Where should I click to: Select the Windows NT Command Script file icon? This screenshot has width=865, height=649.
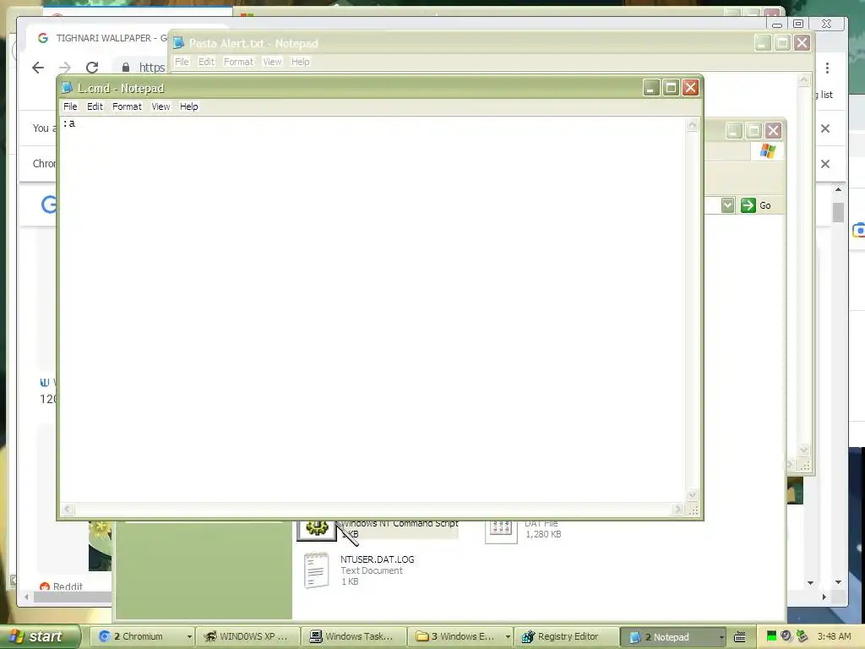tap(317, 531)
